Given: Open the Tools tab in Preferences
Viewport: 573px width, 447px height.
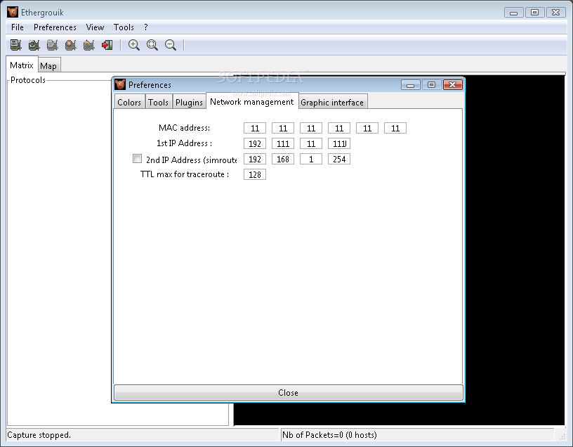Looking at the screenshot, I should pos(158,102).
